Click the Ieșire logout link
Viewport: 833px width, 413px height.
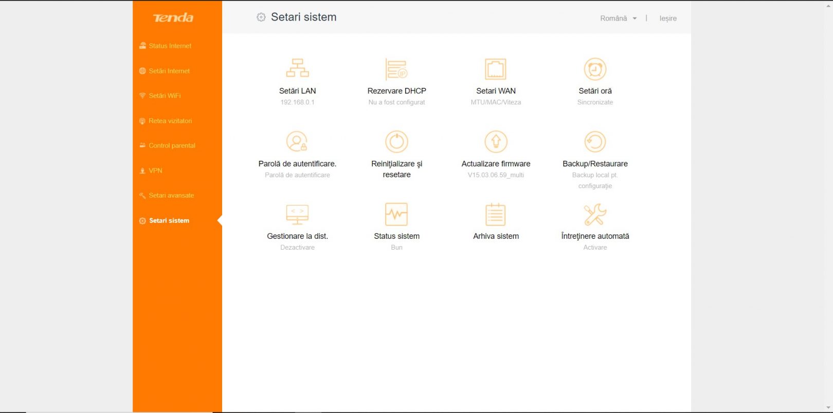pyautogui.click(x=668, y=18)
